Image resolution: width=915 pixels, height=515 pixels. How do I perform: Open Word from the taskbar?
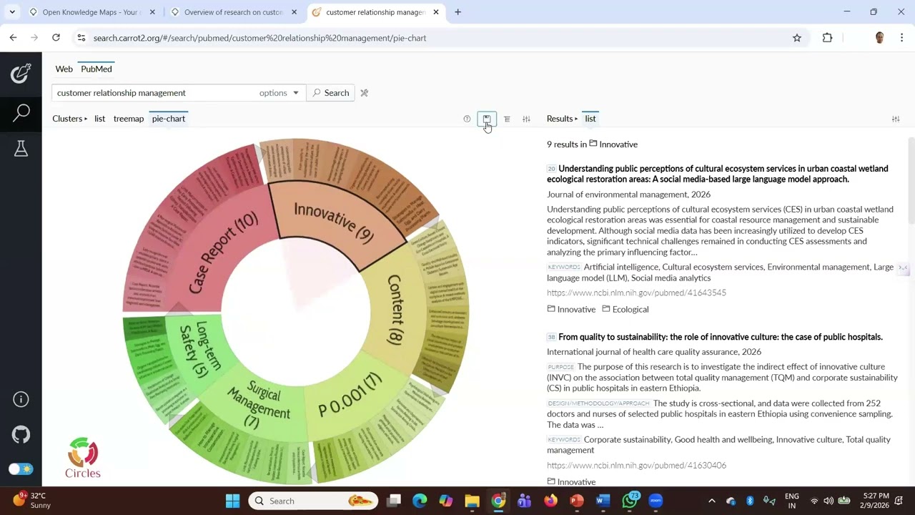603,501
